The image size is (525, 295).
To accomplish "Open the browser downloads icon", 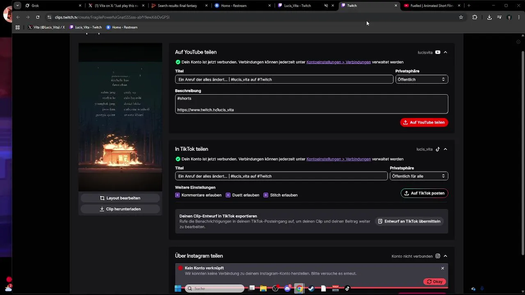I will tap(489, 17).
